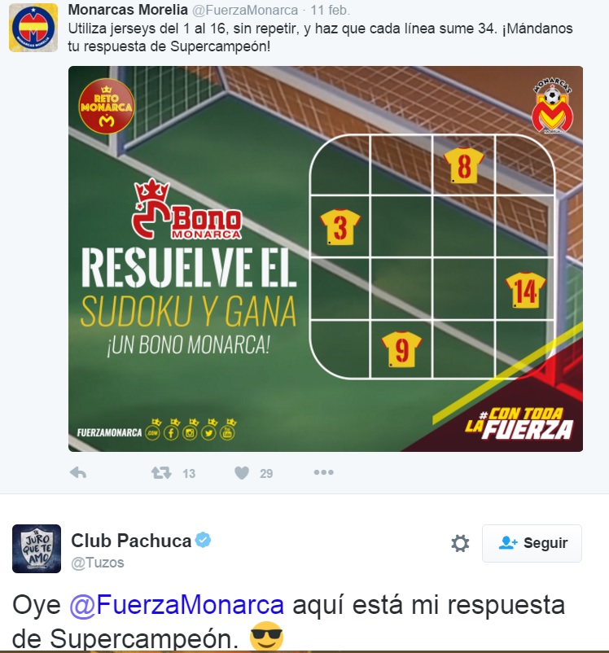Open the @FuerzaMonarca handle in the tweet header
Image resolution: width=609 pixels, height=653 pixels.
tap(245, 10)
